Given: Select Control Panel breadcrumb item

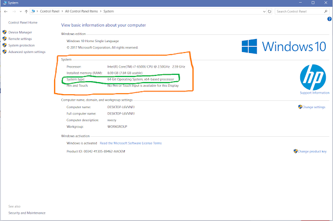Looking at the screenshot, I should pyautogui.click(x=50, y=11).
